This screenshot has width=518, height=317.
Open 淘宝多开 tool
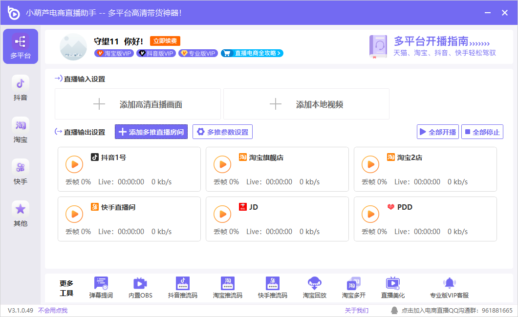pyautogui.click(x=353, y=283)
